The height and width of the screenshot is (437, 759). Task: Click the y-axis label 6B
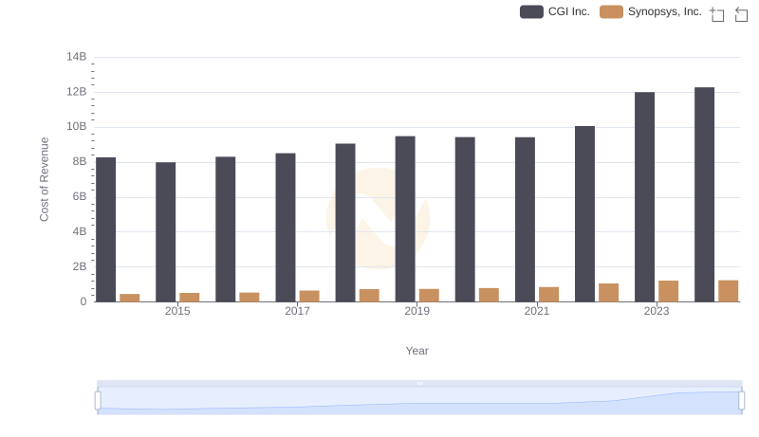80,197
